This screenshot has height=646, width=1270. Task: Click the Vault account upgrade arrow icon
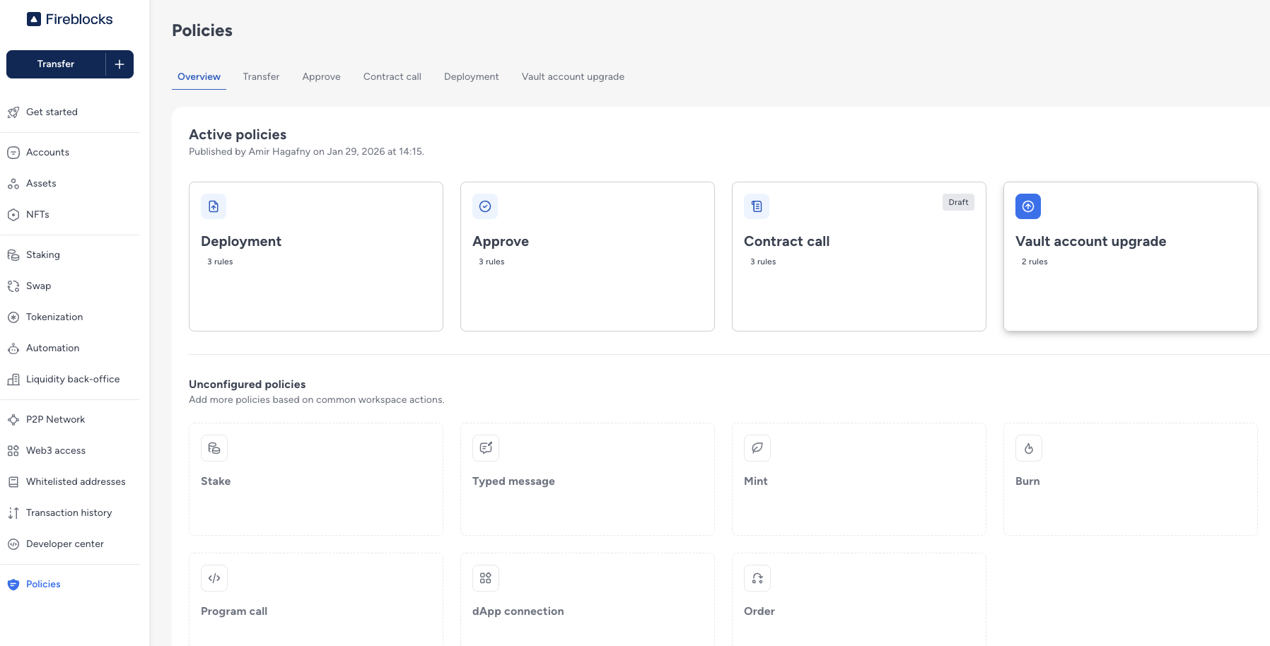1028,206
